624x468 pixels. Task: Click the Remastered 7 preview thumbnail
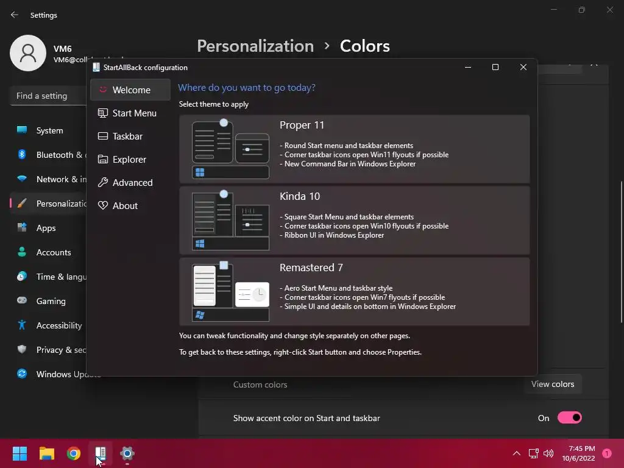click(230, 291)
